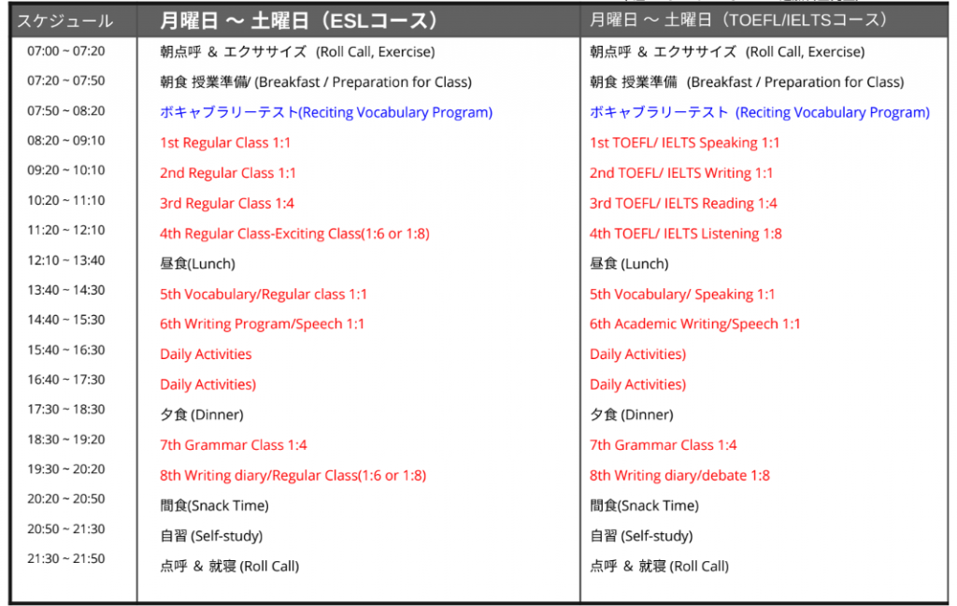Select ESL 7th Grammar Class 1:4
957x606 pixels.
[233, 445]
